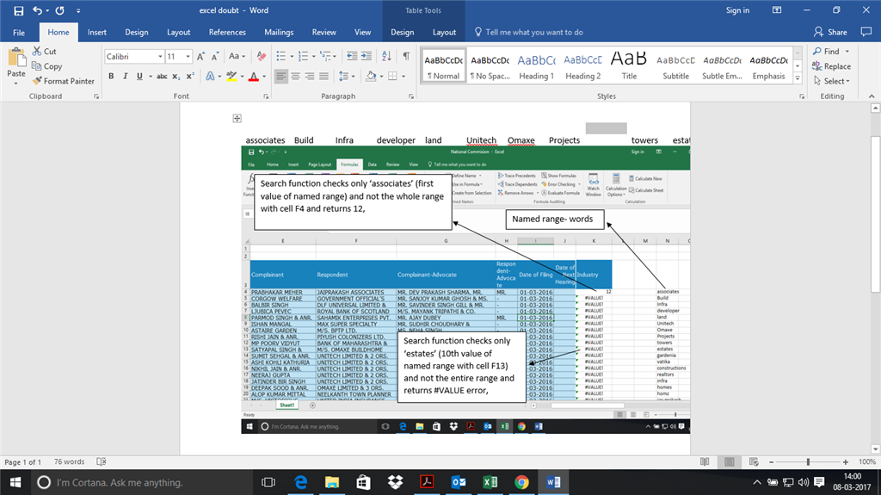The image size is (881, 495).
Task: Launch Excel from the taskbar
Action: [x=490, y=482]
